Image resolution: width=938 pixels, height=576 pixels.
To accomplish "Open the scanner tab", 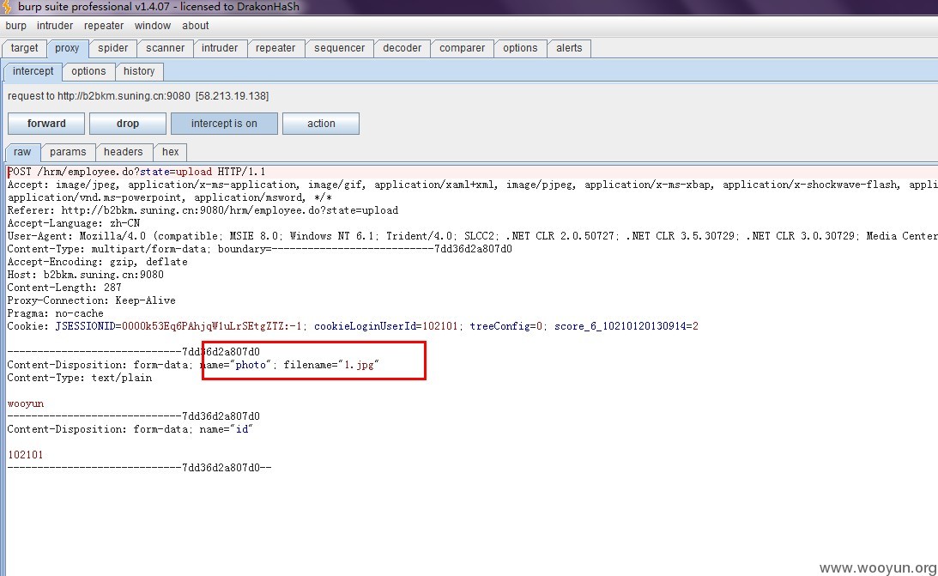I will coord(165,48).
